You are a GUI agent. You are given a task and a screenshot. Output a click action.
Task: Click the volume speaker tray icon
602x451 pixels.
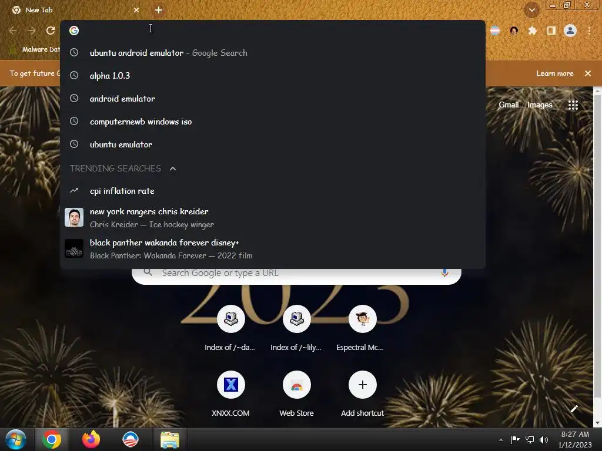(544, 440)
